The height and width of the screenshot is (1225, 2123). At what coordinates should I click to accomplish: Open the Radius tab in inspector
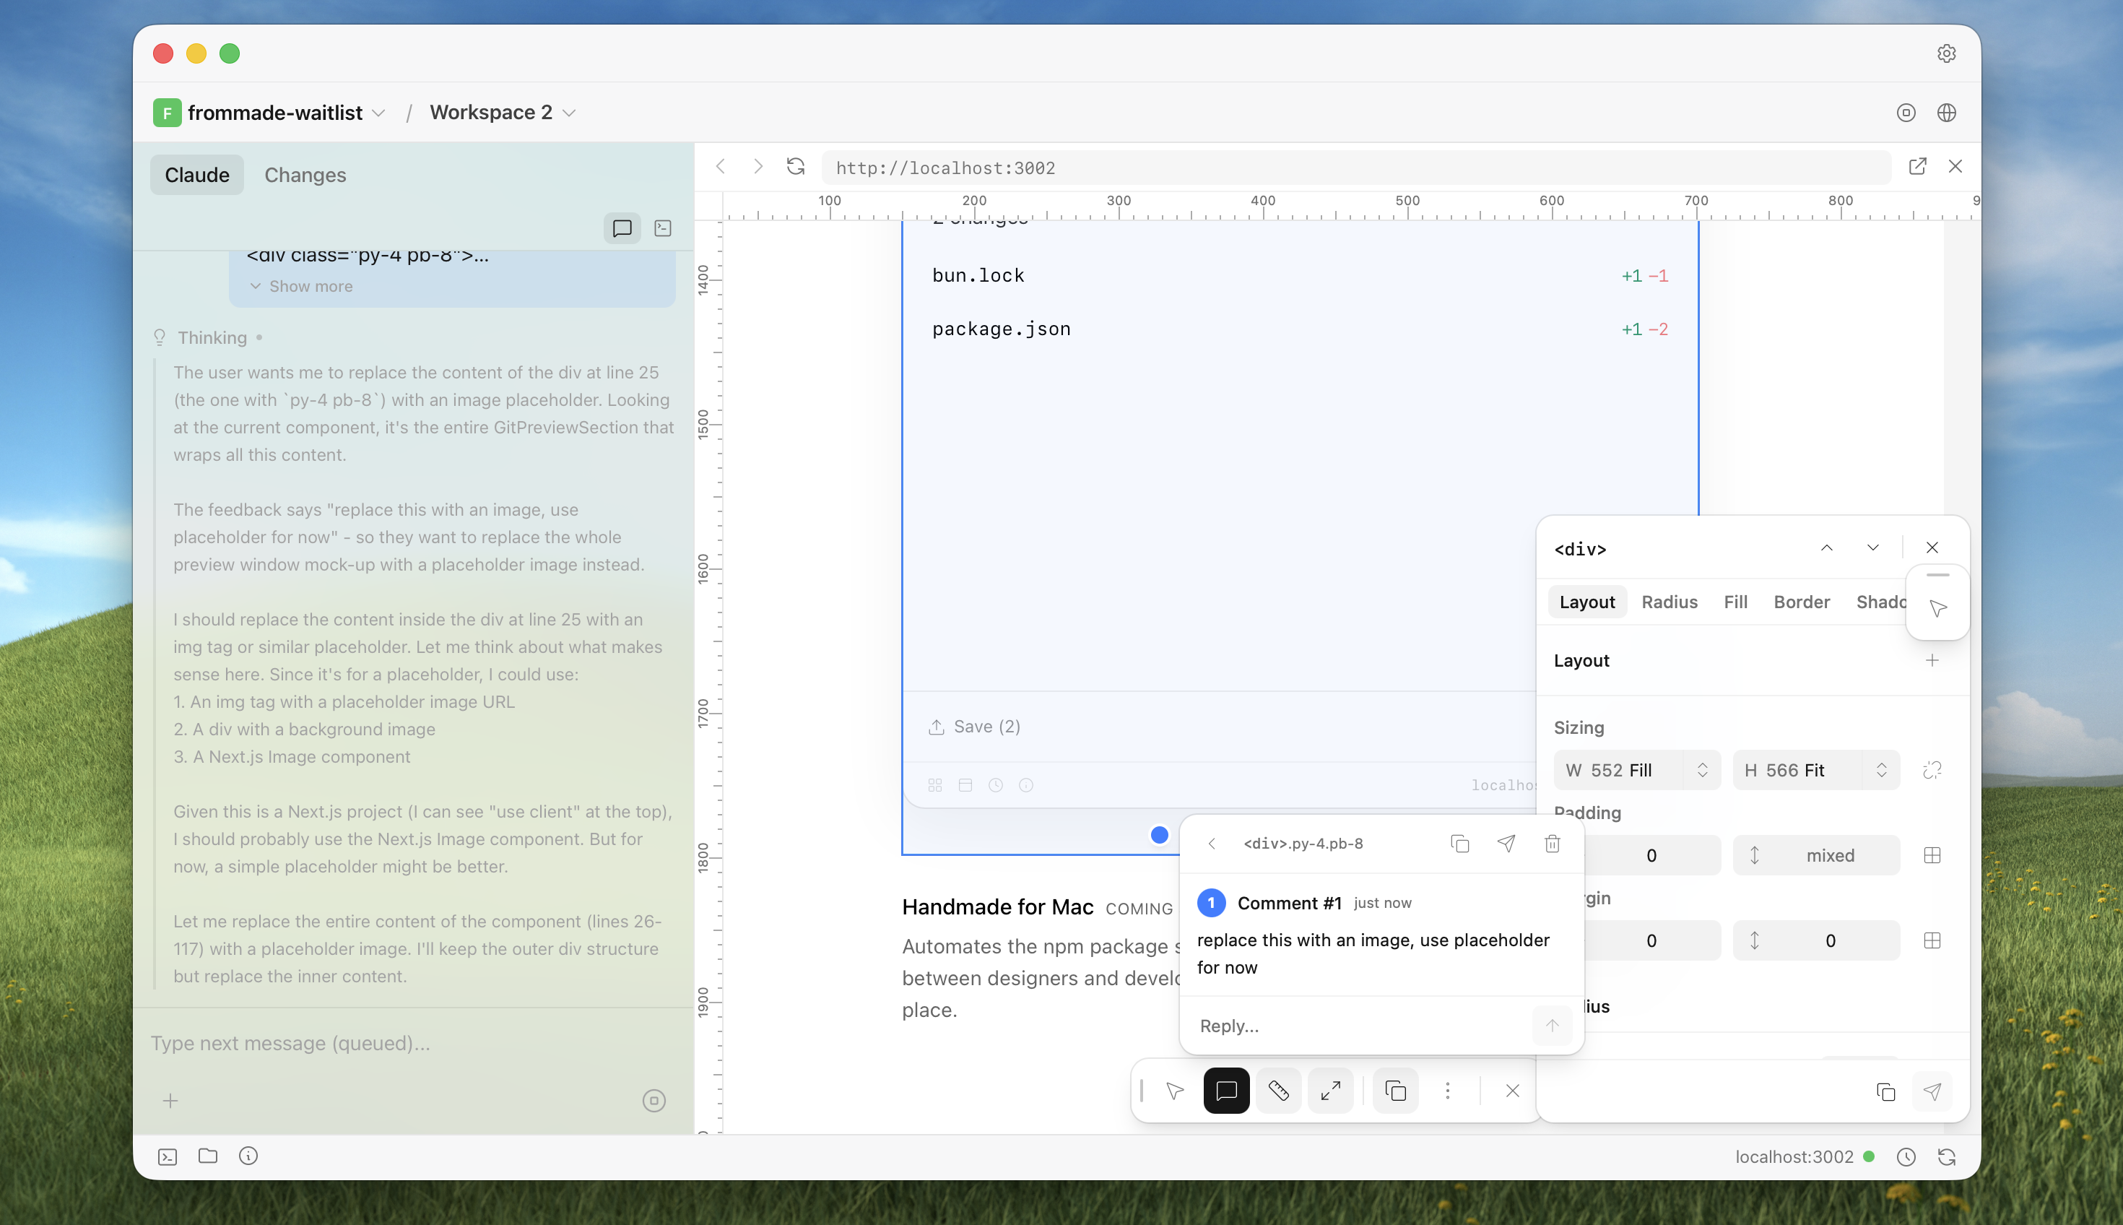click(x=1669, y=602)
